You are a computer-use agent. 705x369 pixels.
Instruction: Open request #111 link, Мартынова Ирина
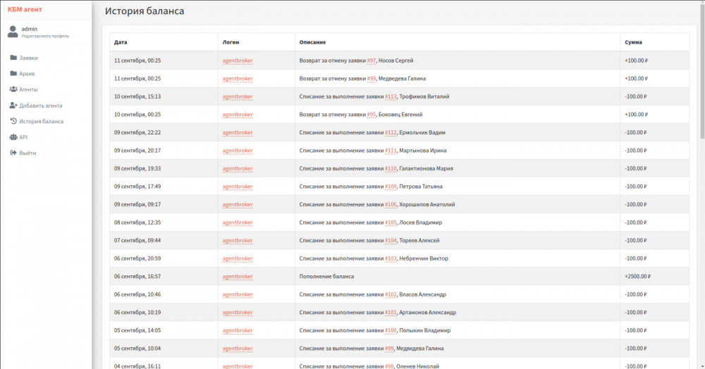pos(391,151)
